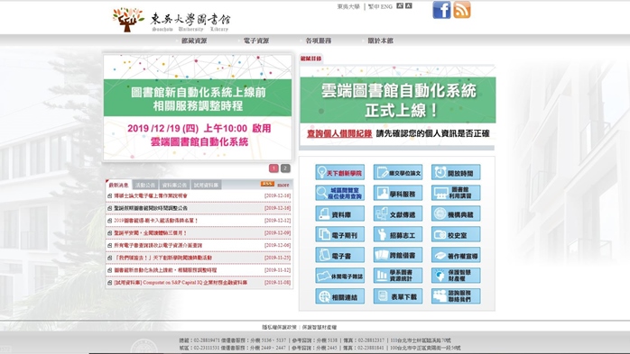The height and width of the screenshot is (354, 630).
Task: Click the Soochow University Library tree logo
Action: tap(128, 19)
